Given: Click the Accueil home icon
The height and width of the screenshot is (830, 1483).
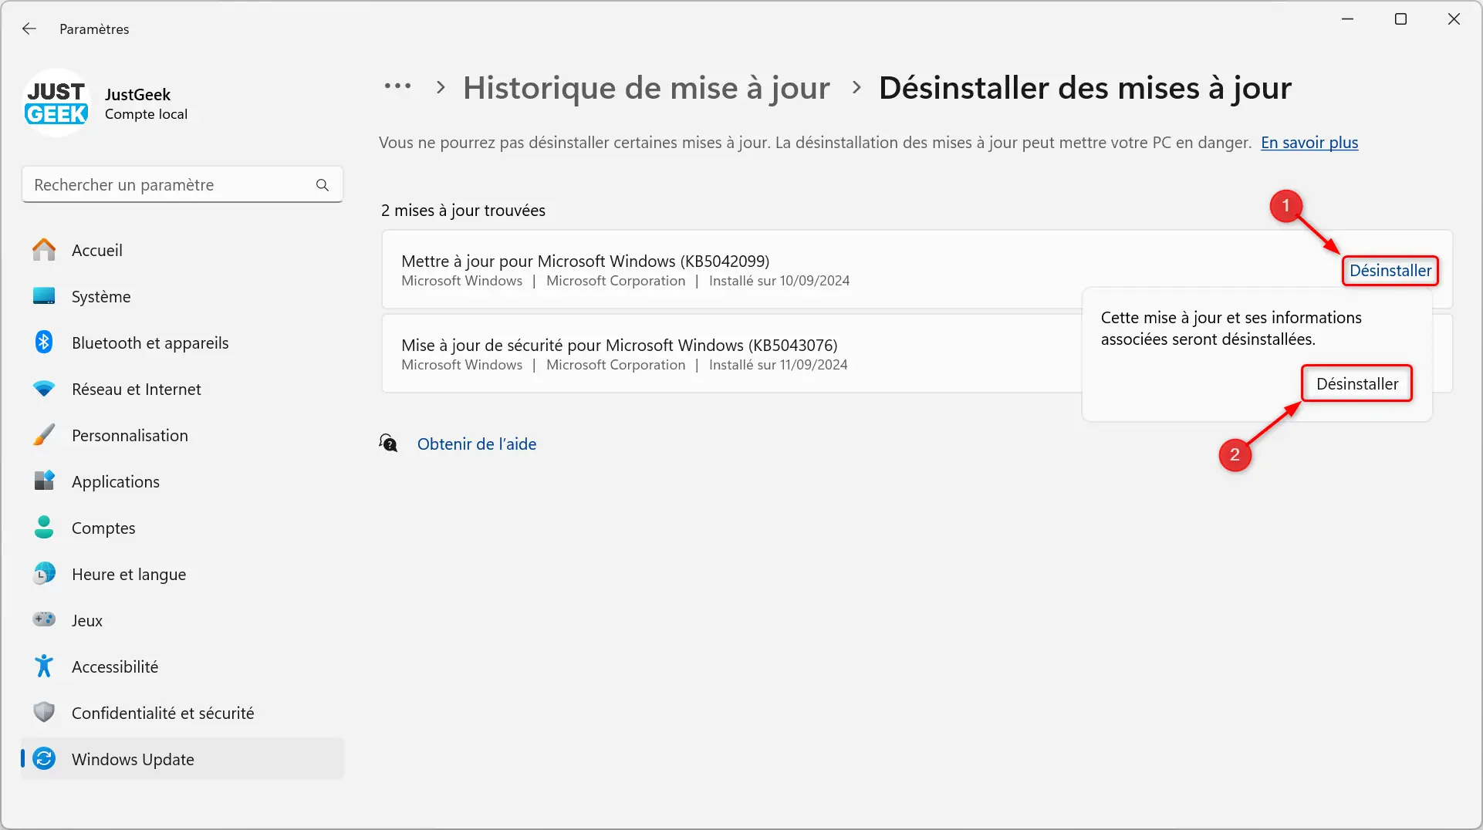Looking at the screenshot, I should [x=44, y=250].
